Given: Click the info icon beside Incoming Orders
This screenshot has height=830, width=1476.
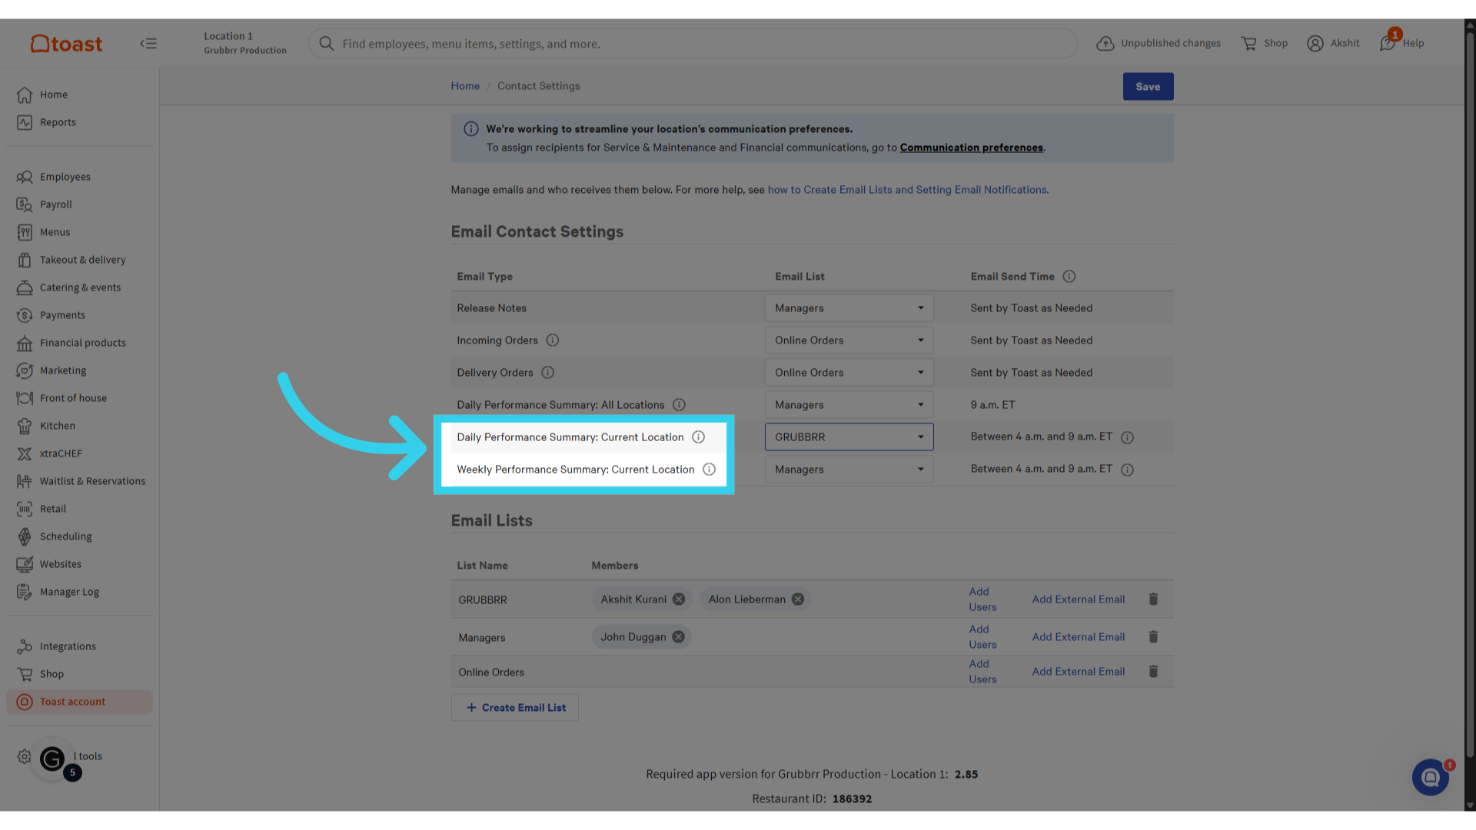Looking at the screenshot, I should [553, 340].
